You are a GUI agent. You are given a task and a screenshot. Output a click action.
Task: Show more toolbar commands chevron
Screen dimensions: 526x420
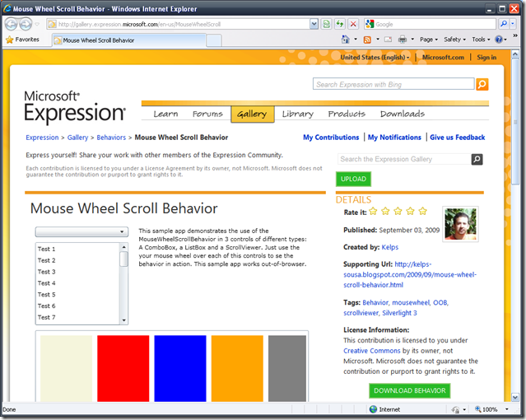pyautogui.click(x=515, y=35)
